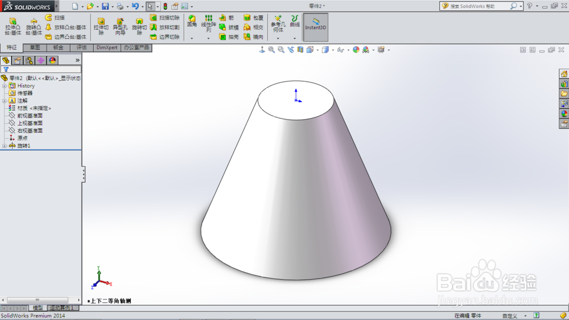Click the Previous View icon in heads-up toolbar
The width and height of the screenshot is (569, 320).
(x=291, y=50)
